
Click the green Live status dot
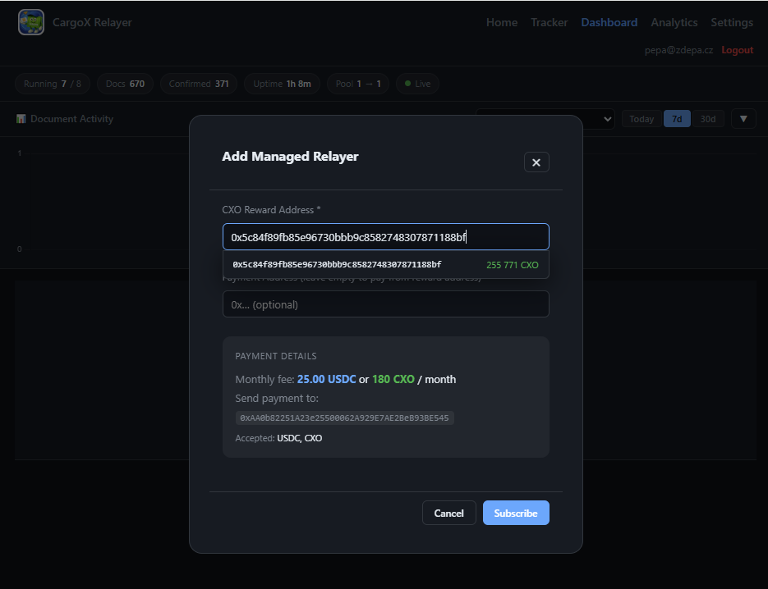tap(409, 83)
